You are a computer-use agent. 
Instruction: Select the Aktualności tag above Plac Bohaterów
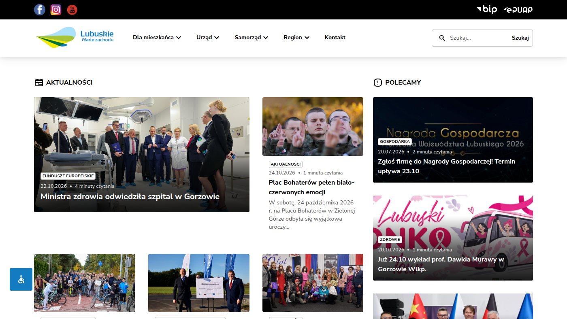(286, 164)
